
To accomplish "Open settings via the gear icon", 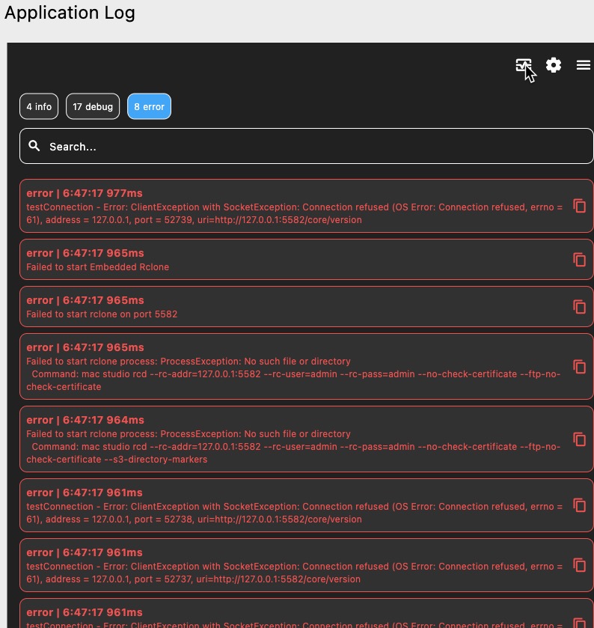I will click(x=554, y=65).
